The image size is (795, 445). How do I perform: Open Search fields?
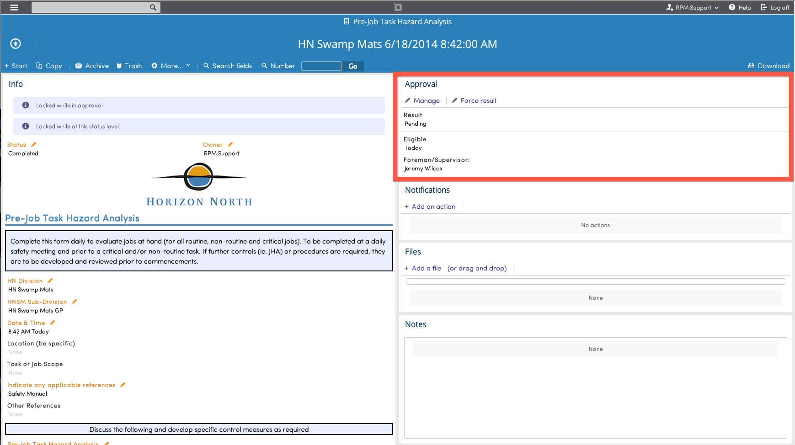click(228, 66)
